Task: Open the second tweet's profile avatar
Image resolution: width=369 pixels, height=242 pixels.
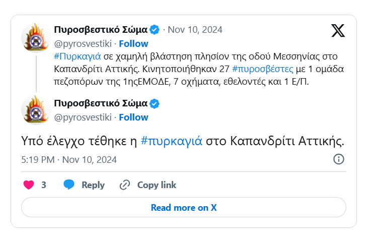Action: [x=36, y=110]
